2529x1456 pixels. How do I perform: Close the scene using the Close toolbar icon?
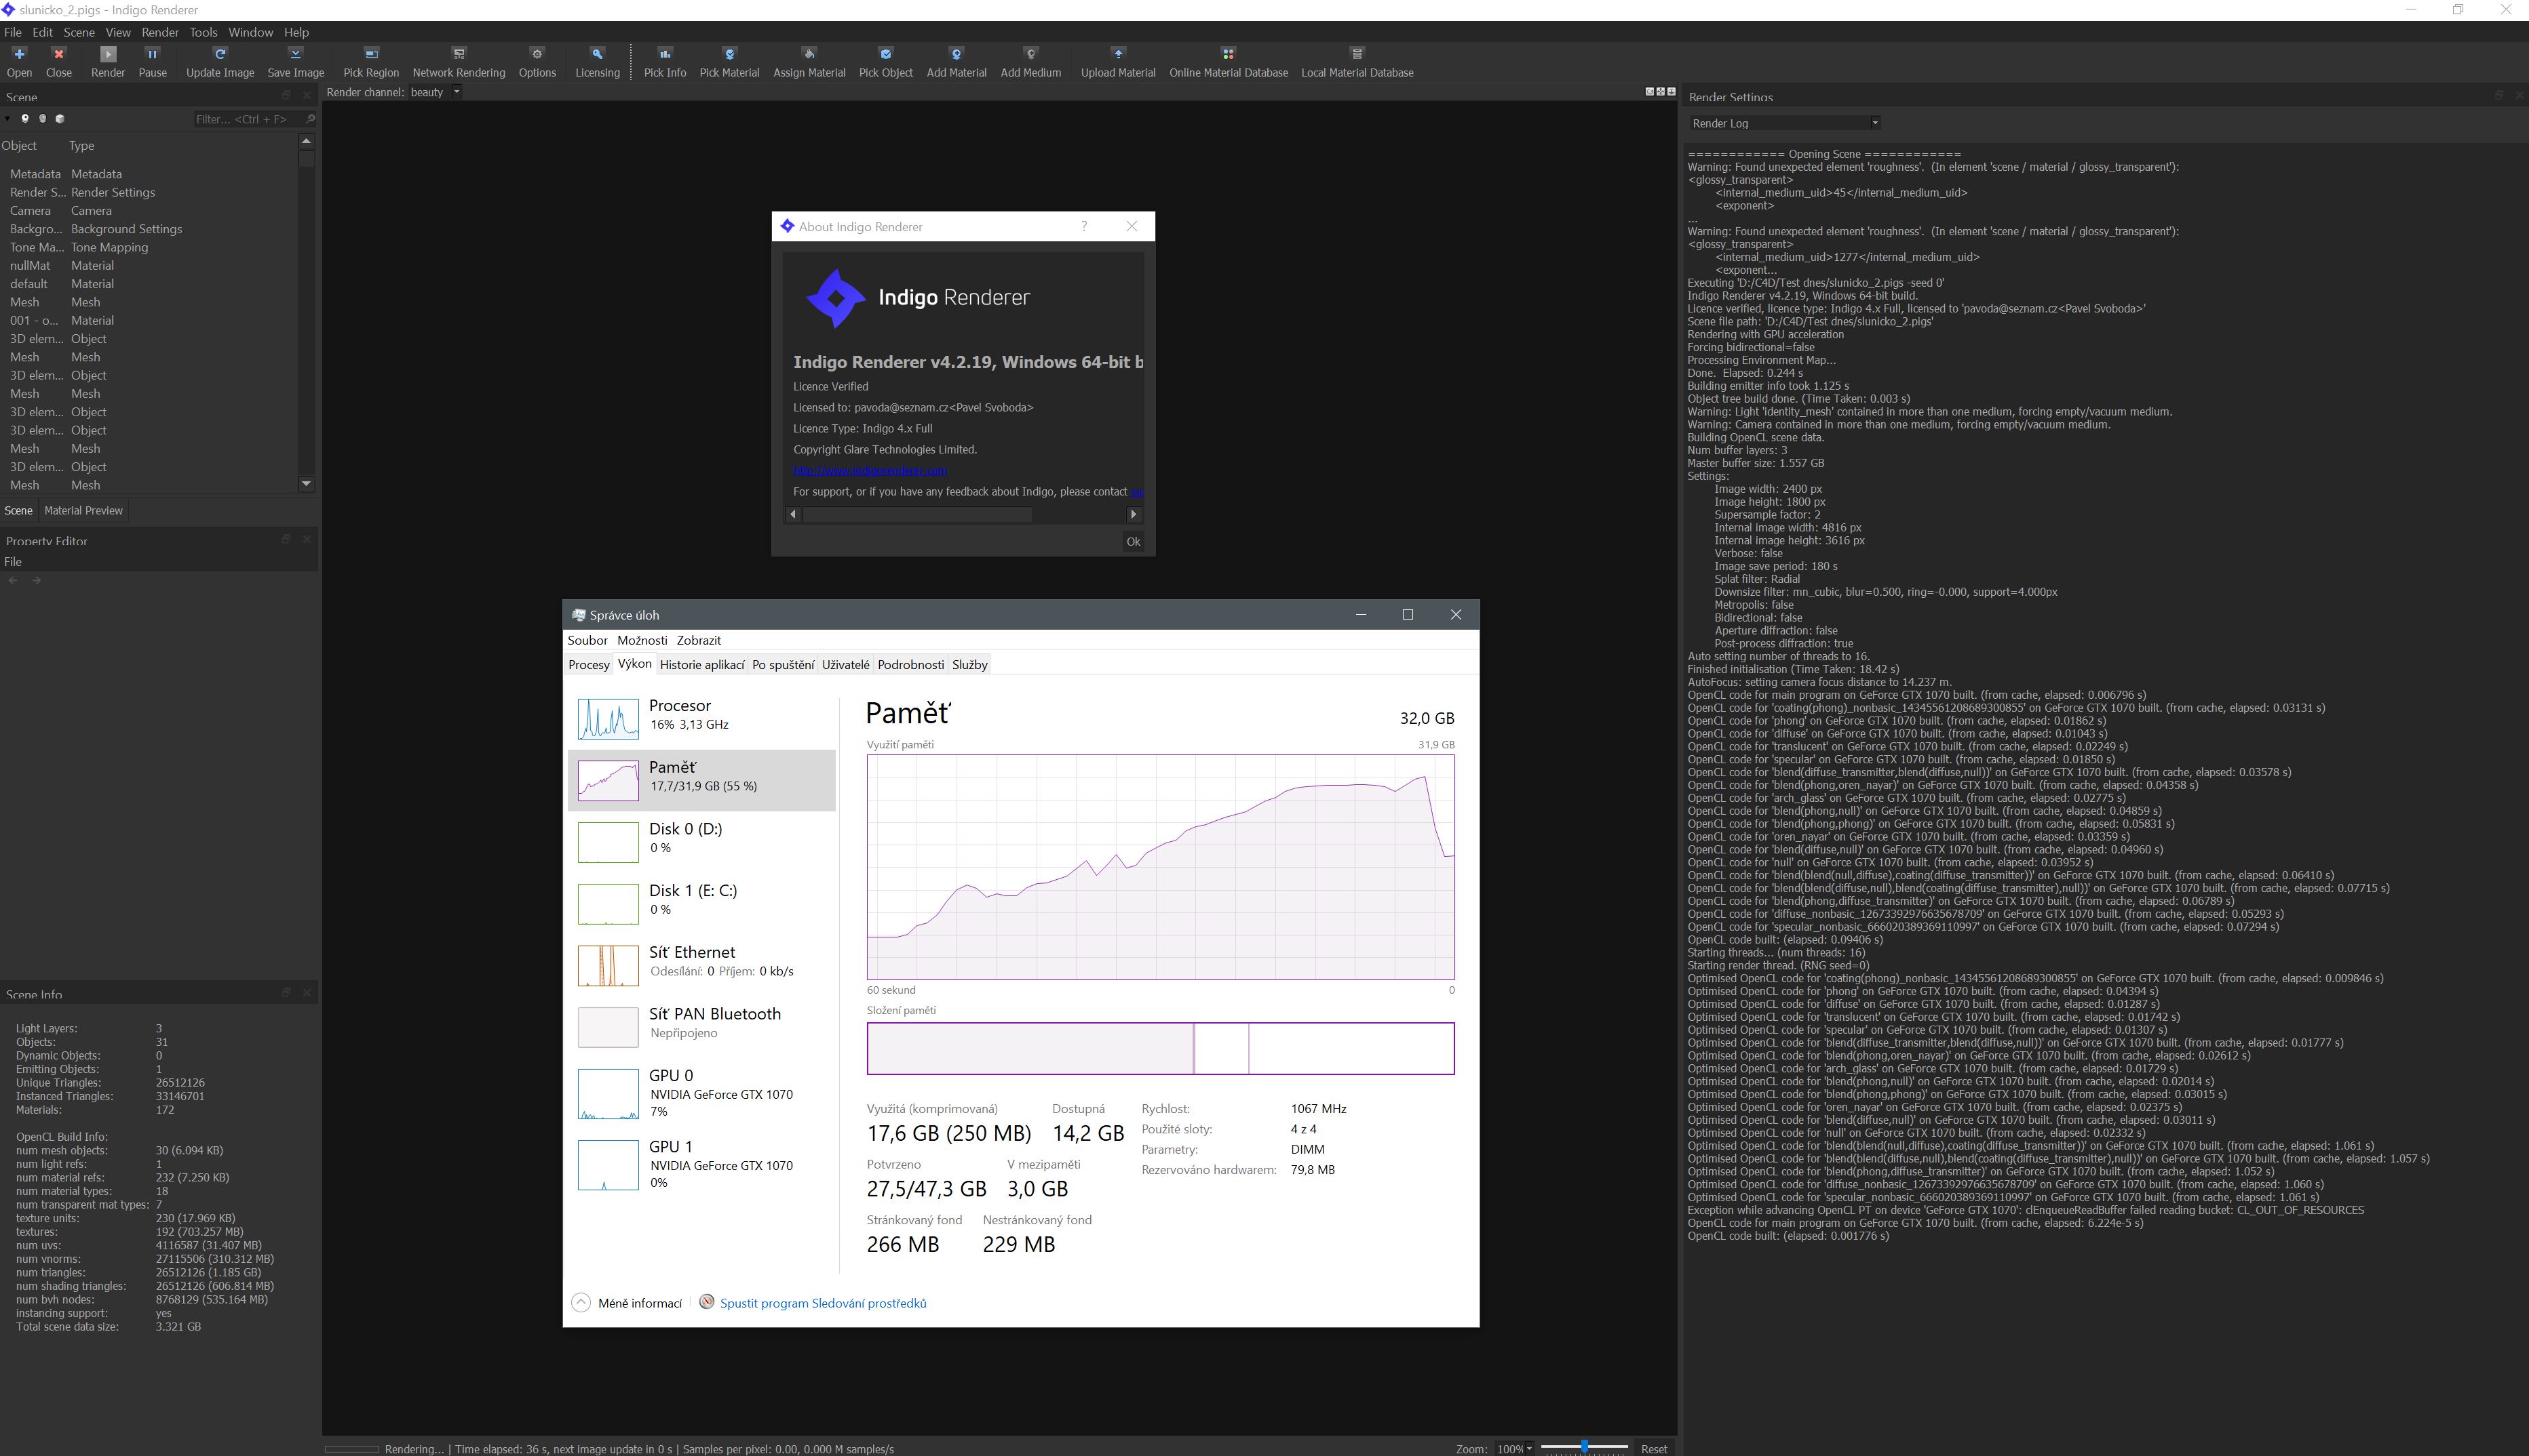59,61
